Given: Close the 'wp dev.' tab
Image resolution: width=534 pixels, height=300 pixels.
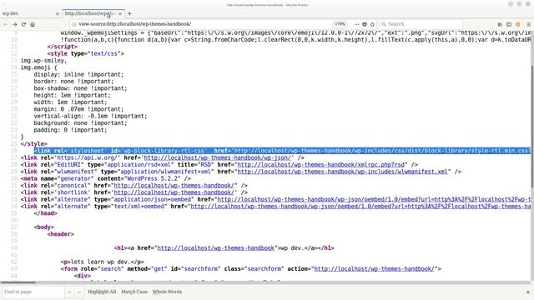Looking at the screenshot, I should (x=58, y=13).
